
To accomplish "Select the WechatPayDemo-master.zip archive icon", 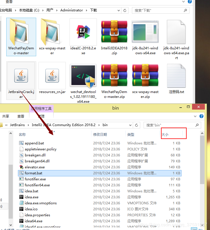I will point(114,75).
